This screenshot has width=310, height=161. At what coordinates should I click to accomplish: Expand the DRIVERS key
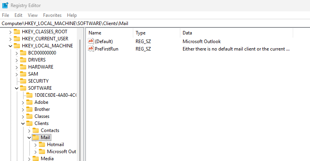(x=16, y=60)
